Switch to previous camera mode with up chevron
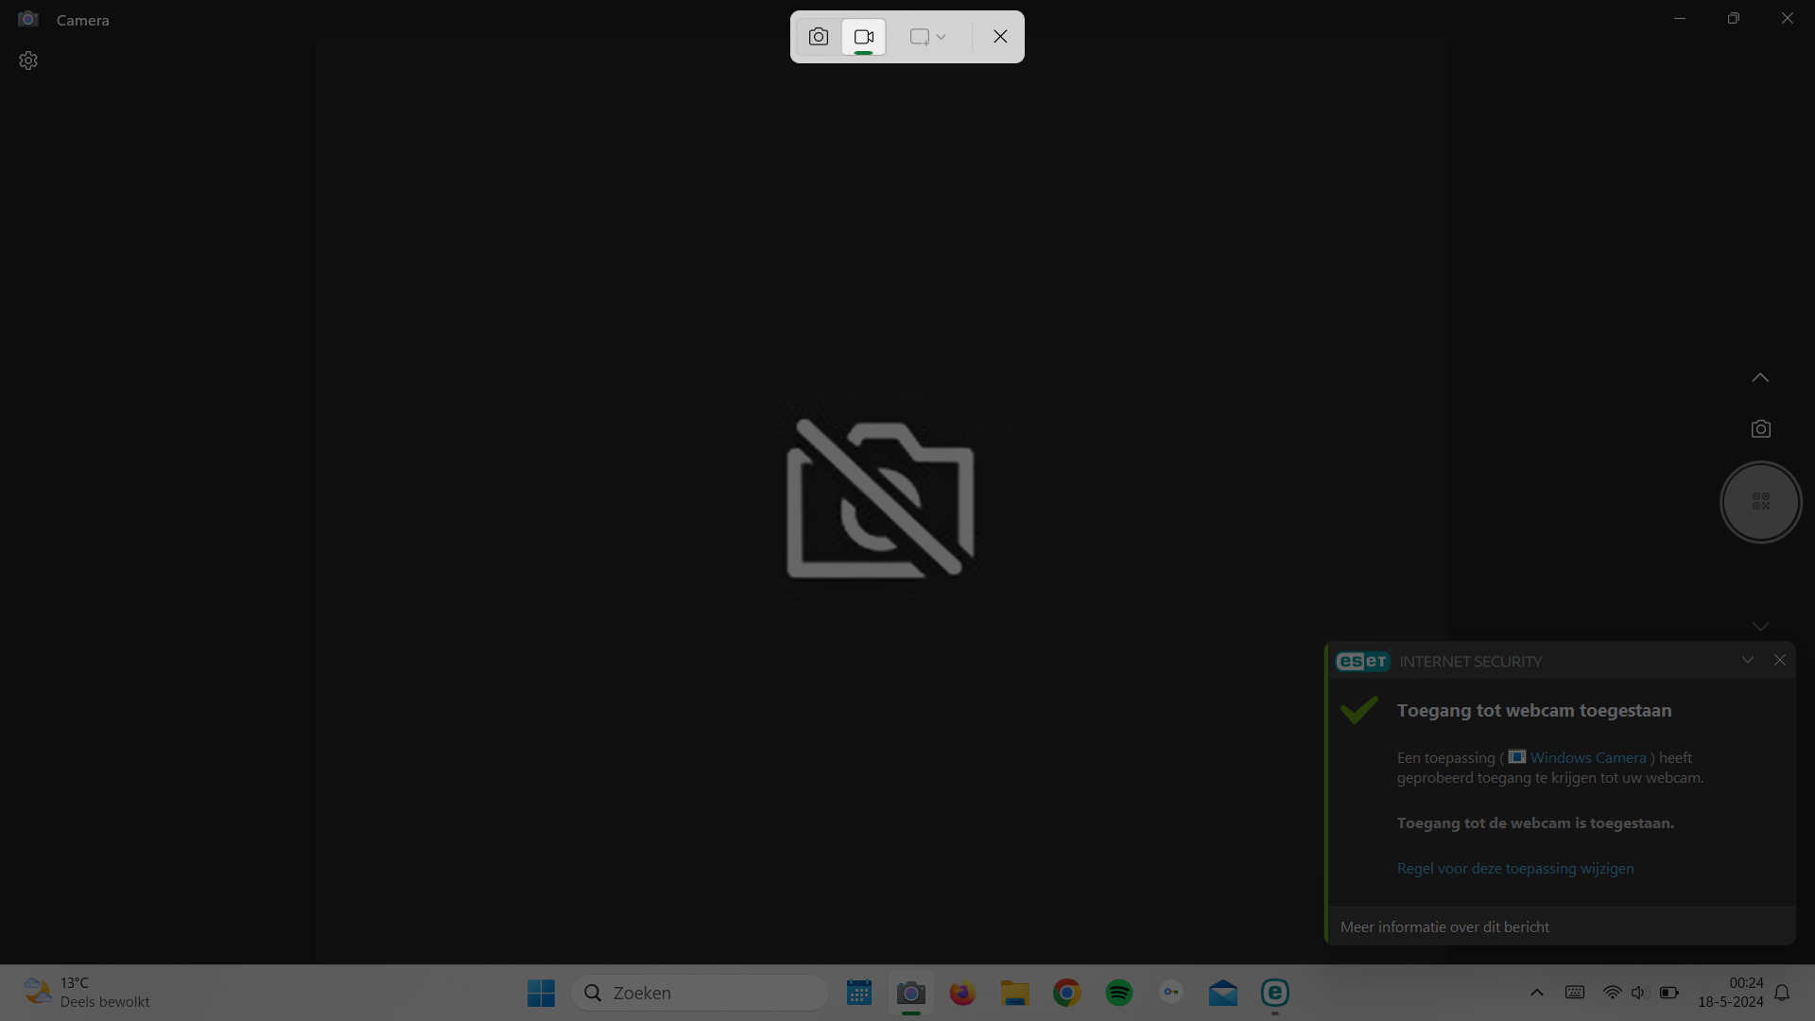The image size is (1815, 1021). click(1760, 378)
